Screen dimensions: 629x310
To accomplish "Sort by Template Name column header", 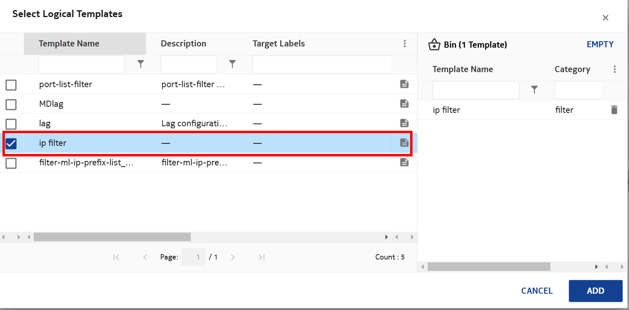I will (69, 44).
